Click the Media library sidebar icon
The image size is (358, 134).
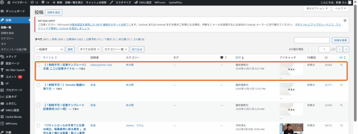[x=2, y=57]
